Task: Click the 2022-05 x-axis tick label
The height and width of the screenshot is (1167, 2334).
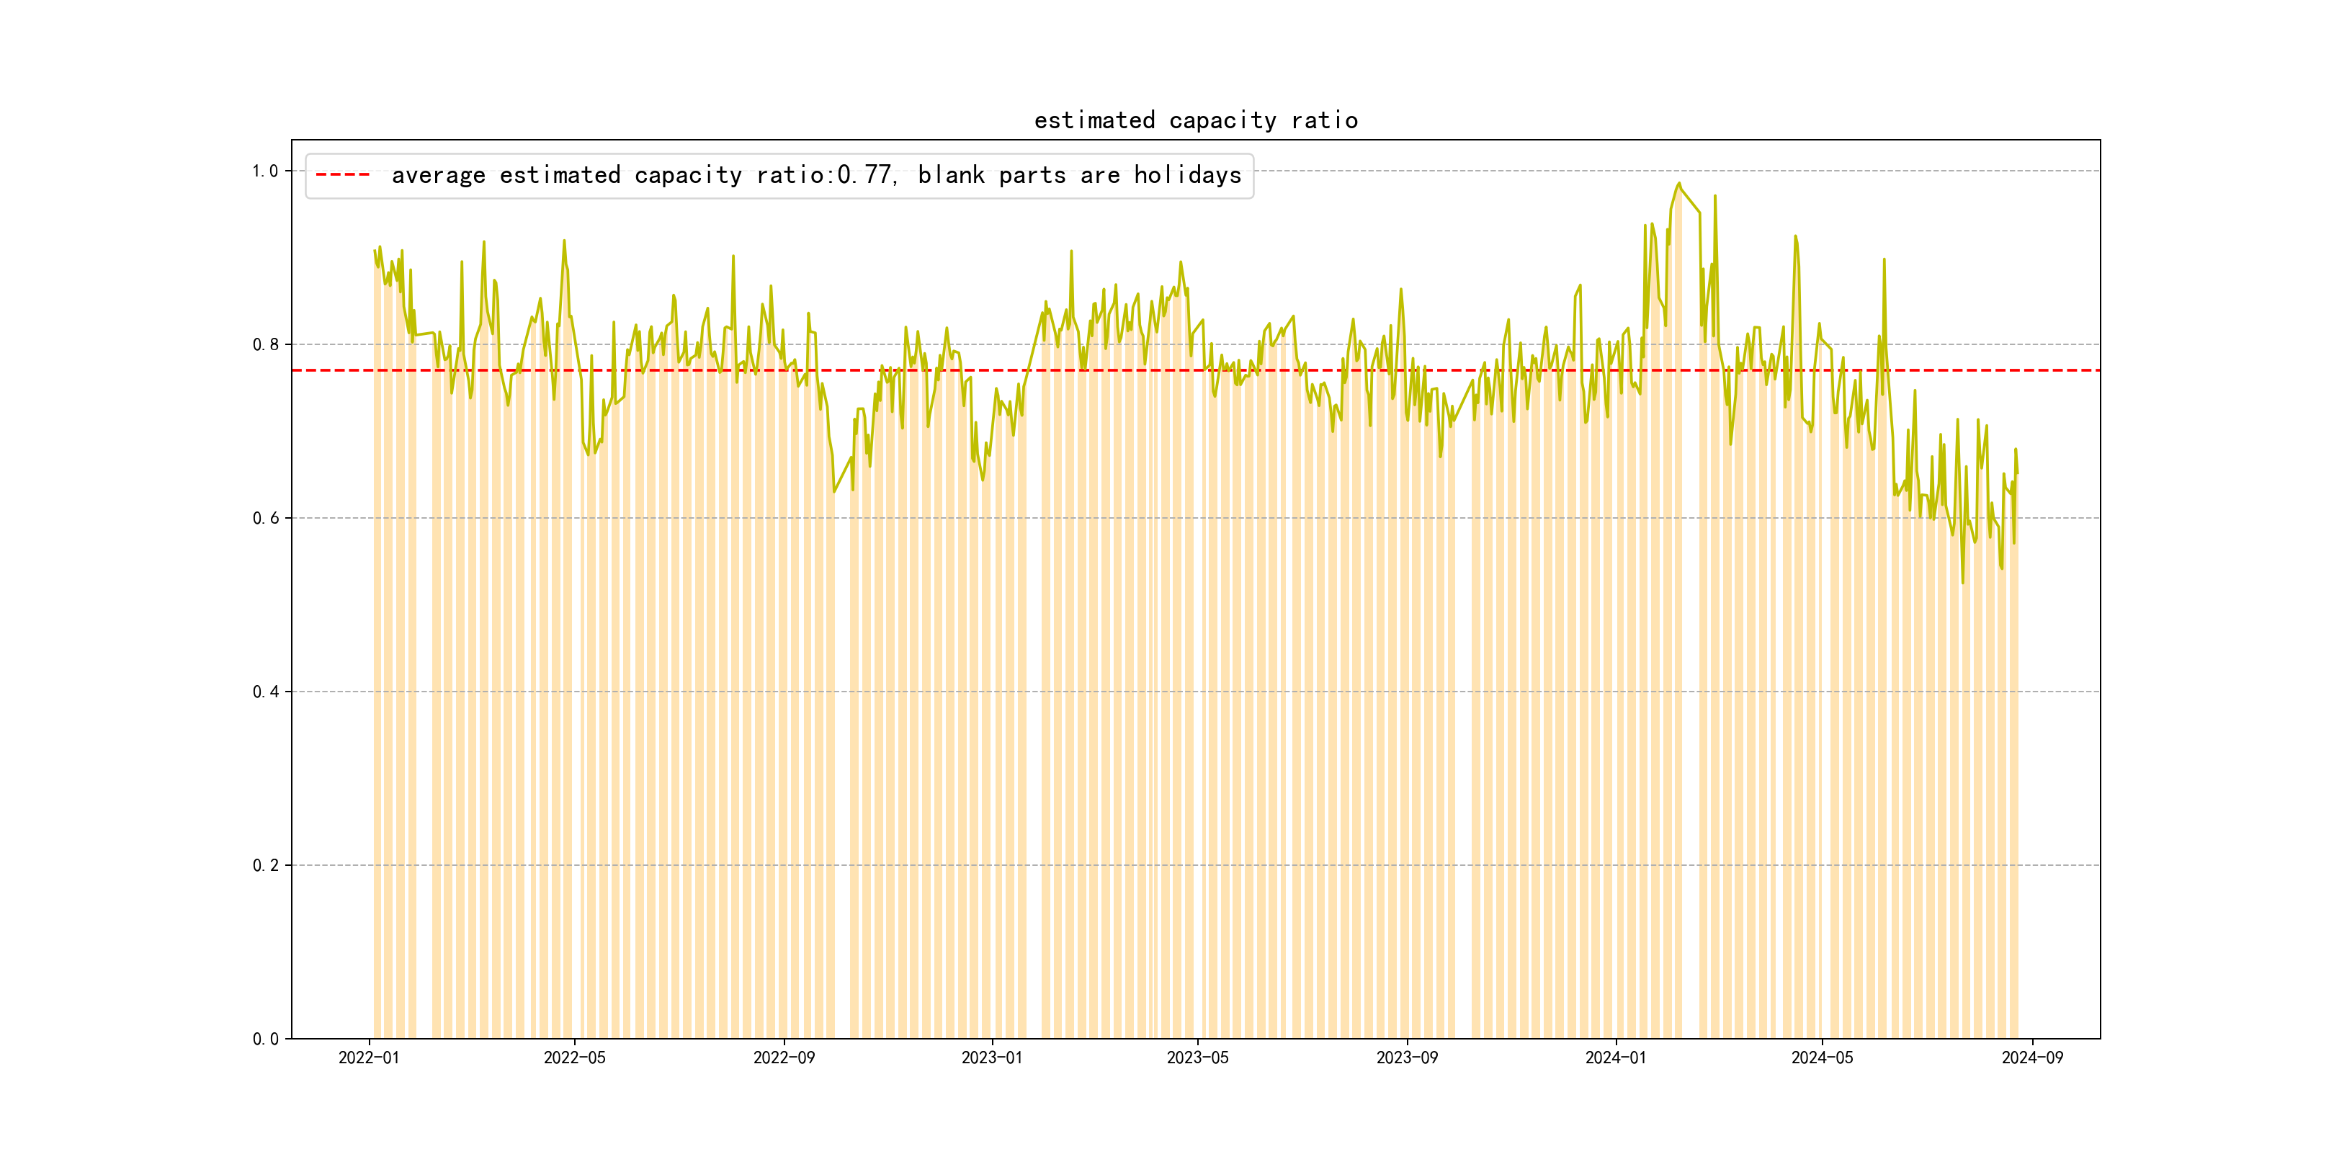Action: [574, 1058]
